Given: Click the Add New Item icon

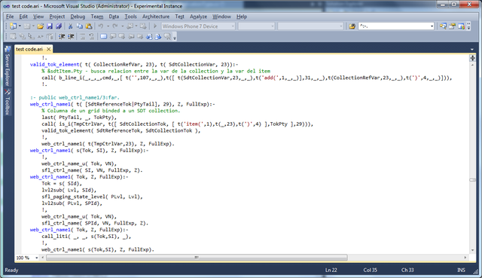Looking at the screenshot, I should (x=27, y=26).
